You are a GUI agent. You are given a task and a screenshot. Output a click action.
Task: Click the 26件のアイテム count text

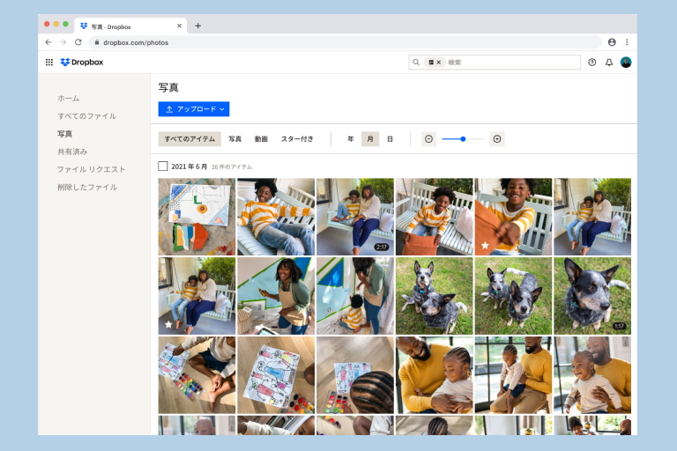click(232, 166)
